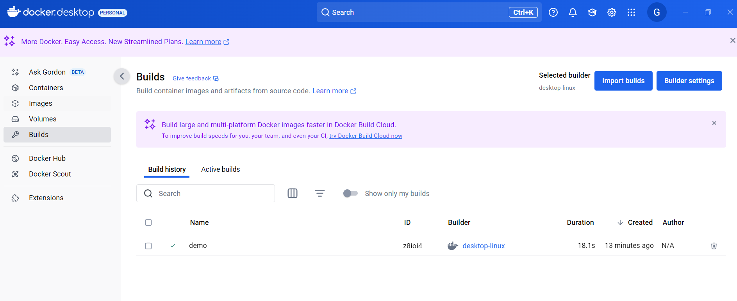
Task: Open the column visibility icon
Action: click(293, 193)
